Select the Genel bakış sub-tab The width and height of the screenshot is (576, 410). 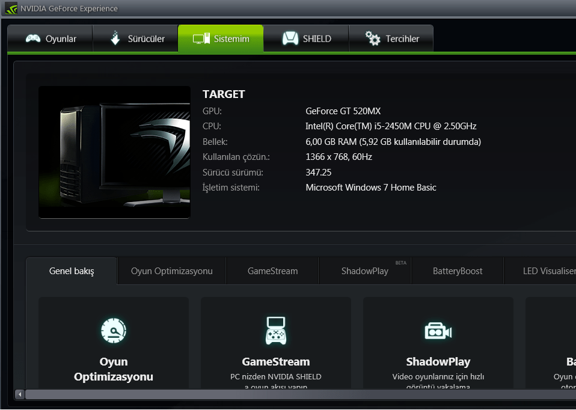[x=72, y=271]
